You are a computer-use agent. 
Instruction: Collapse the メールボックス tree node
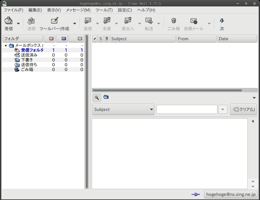pos(5,45)
